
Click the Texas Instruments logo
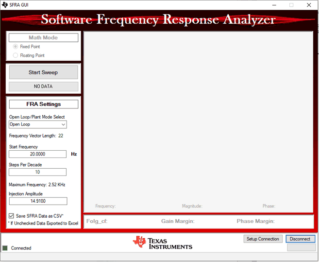coord(163,243)
